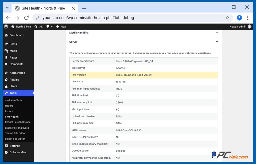This screenshot has width=256, height=164.
Task: Open the comments bubble in admin bar
Action: (x=48, y=27)
